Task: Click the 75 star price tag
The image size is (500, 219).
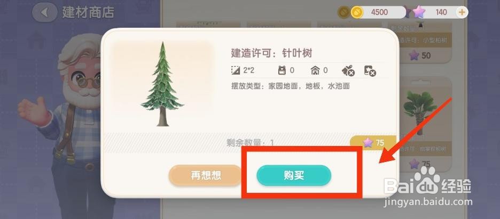Action: (x=373, y=143)
